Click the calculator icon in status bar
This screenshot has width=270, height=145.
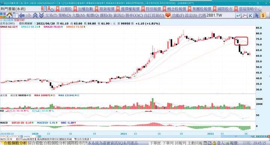pos(205,143)
